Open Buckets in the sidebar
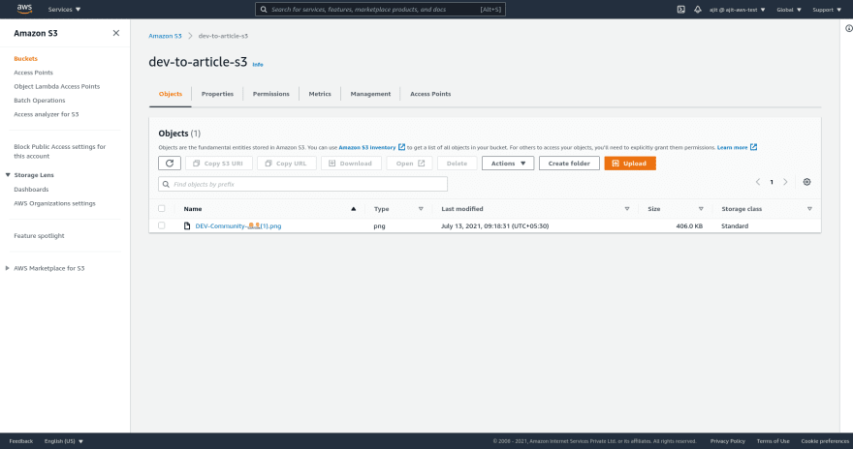Image resolution: width=853 pixels, height=449 pixels. click(25, 59)
